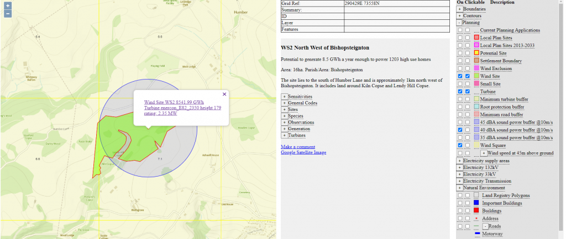Click the Land Registry Polygons legend icon

pyautogui.click(x=476, y=195)
